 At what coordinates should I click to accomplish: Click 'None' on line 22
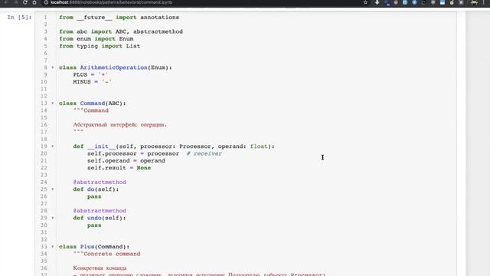point(144,168)
